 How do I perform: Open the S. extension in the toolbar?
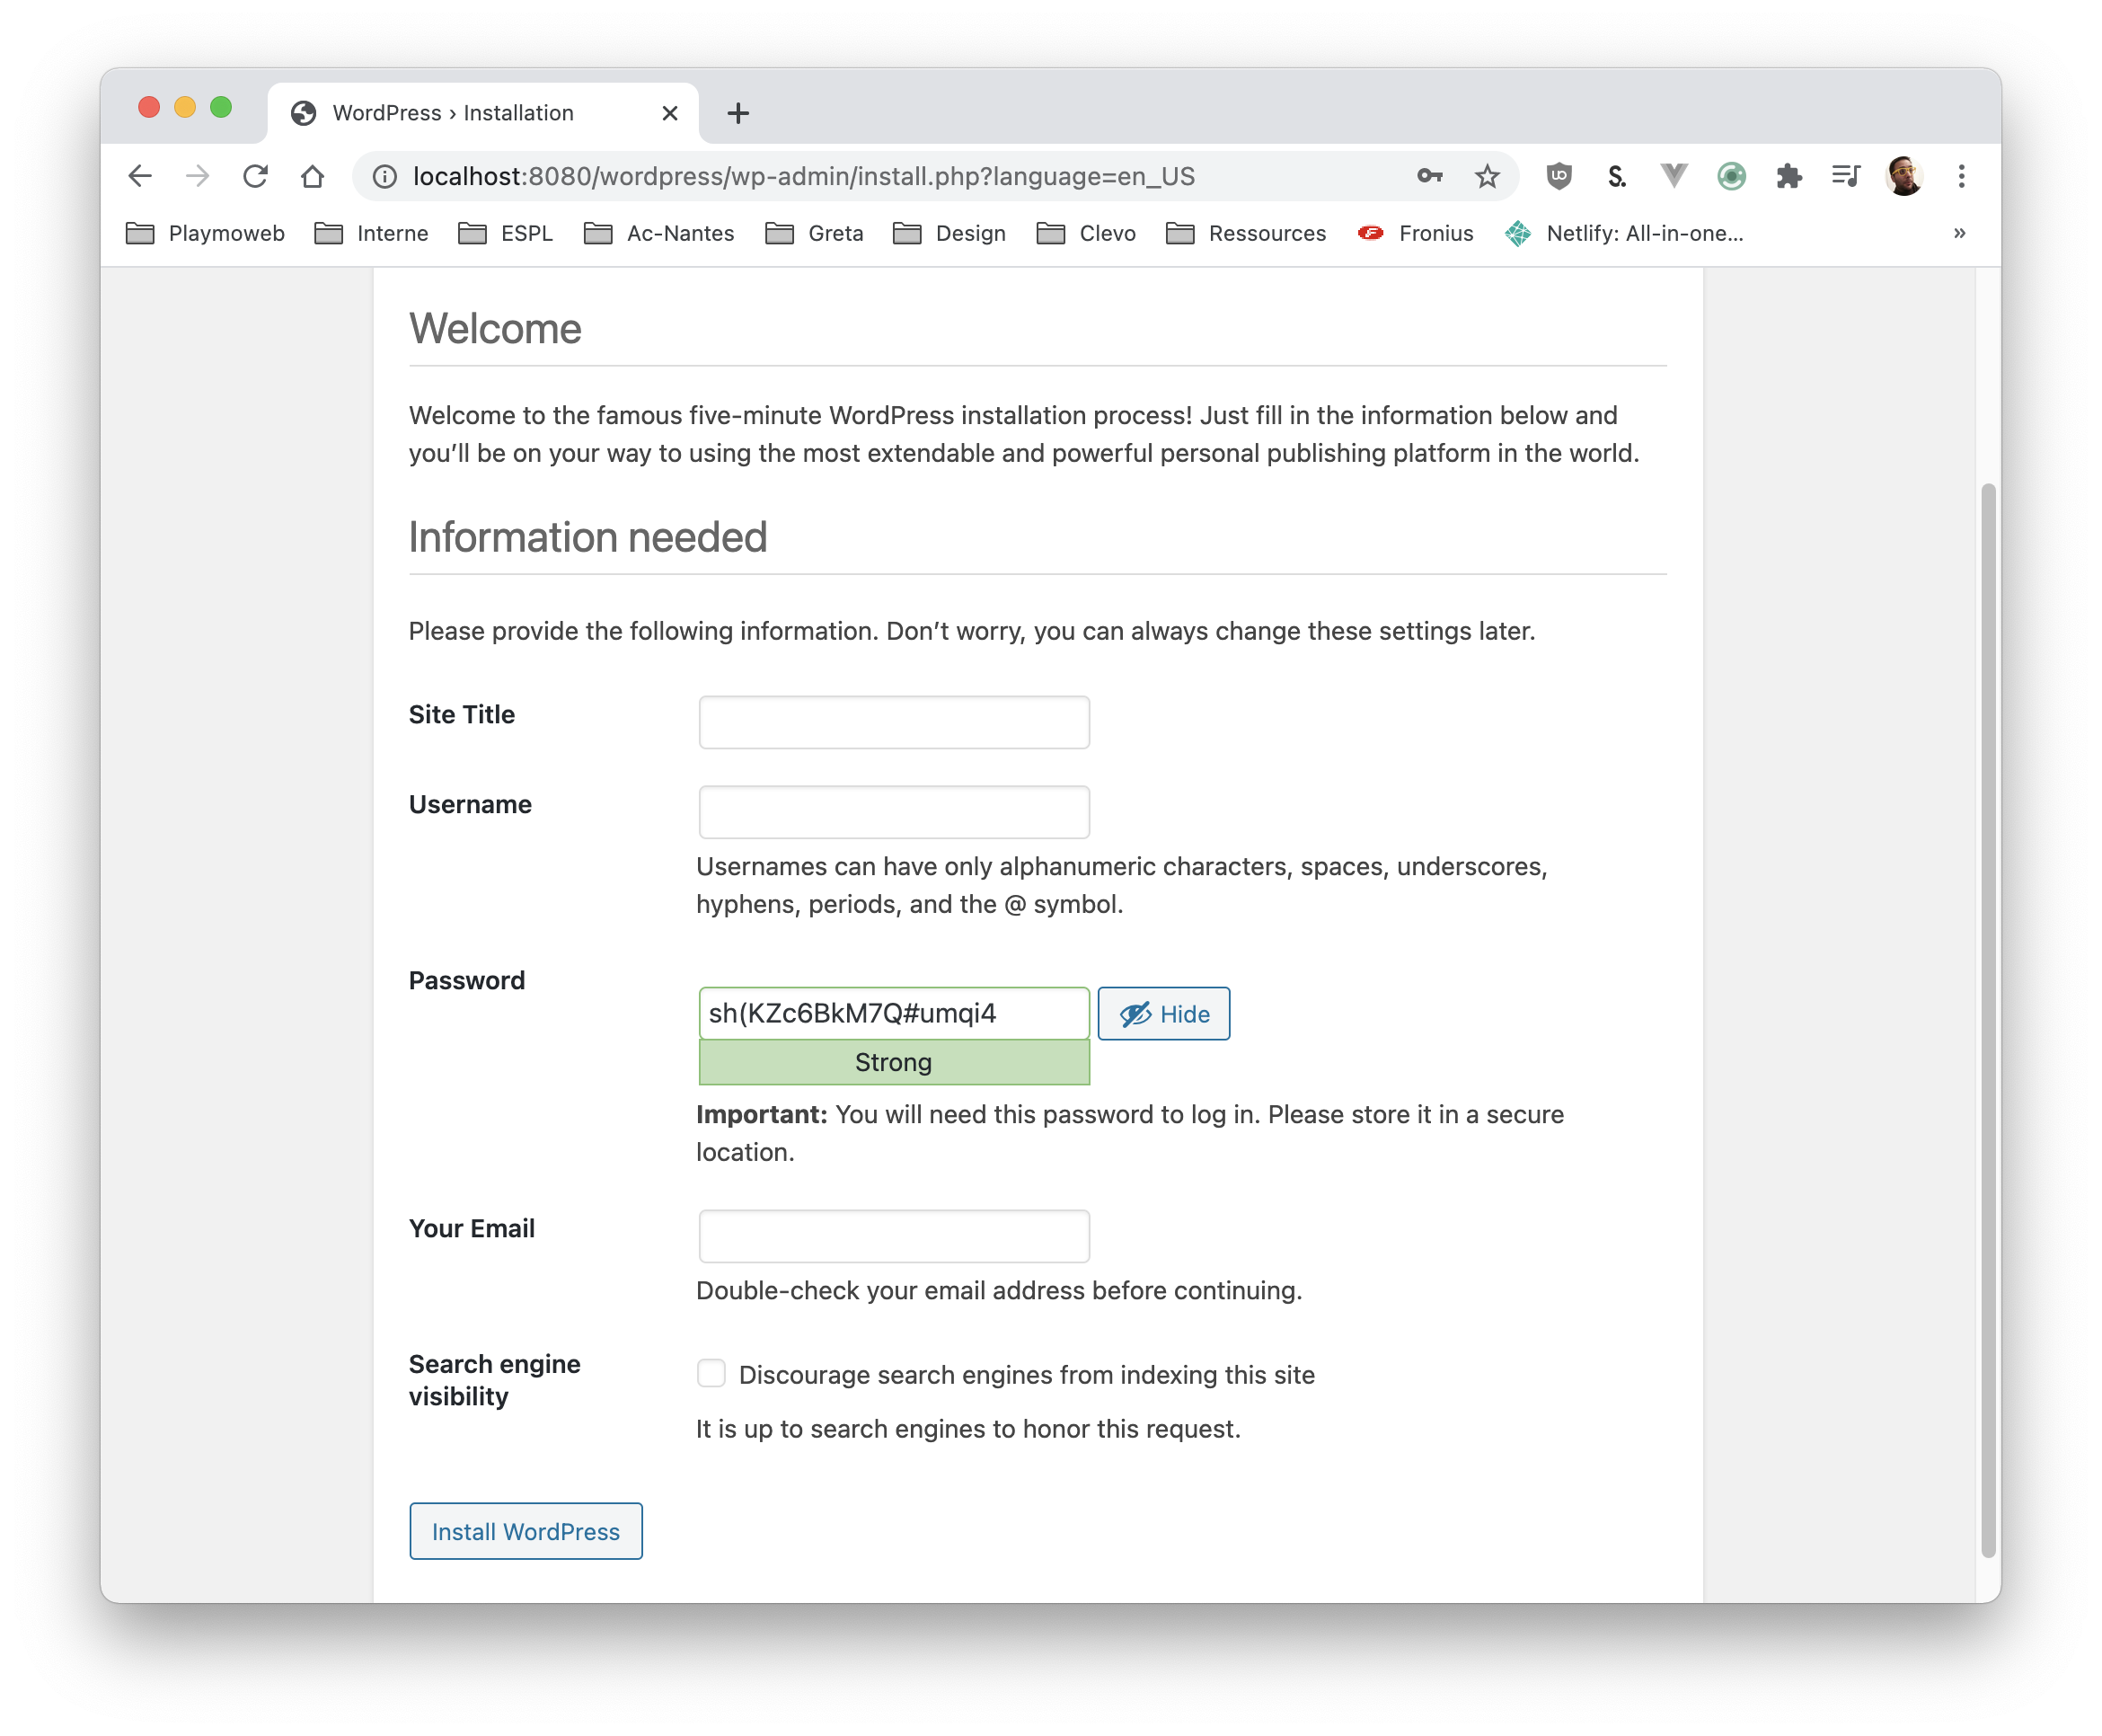[1616, 176]
